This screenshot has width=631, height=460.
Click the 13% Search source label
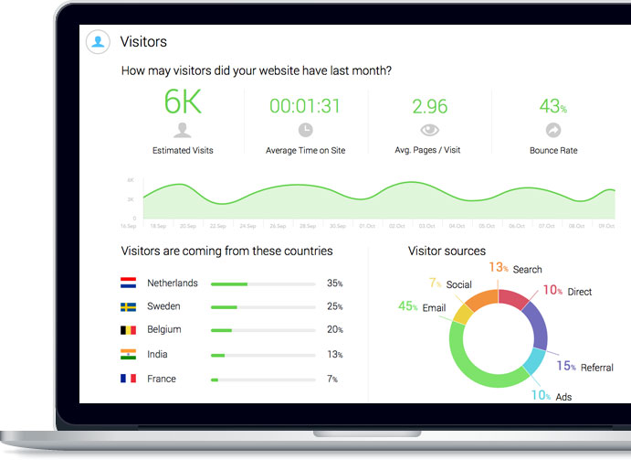pyautogui.click(x=516, y=268)
